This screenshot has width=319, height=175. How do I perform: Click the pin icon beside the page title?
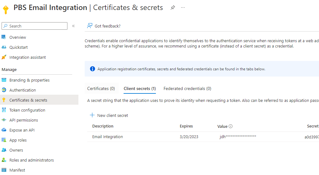(173, 8)
